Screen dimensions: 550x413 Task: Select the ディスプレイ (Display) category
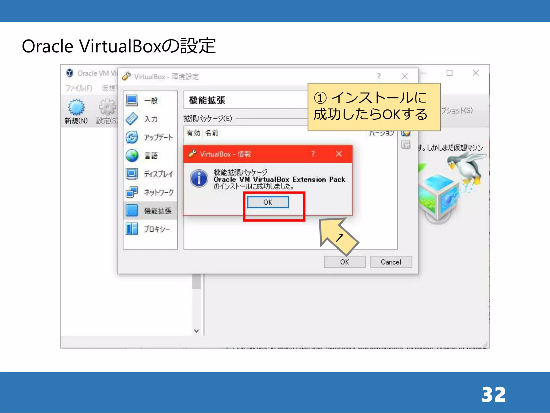tap(150, 174)
